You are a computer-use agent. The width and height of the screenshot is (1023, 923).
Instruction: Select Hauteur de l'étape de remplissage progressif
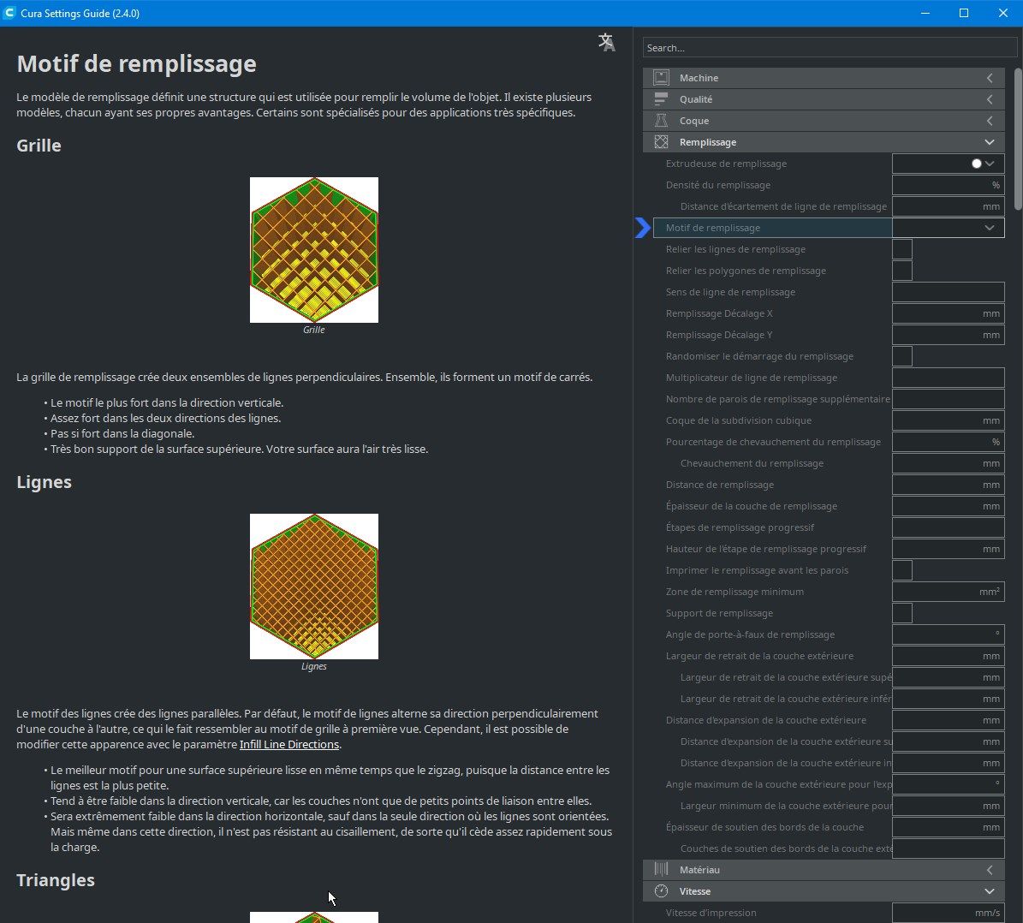(766, 549)
